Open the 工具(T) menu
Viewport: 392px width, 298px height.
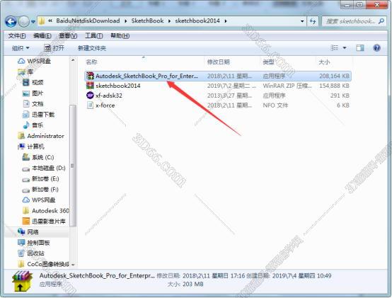(x=93, y=36)
